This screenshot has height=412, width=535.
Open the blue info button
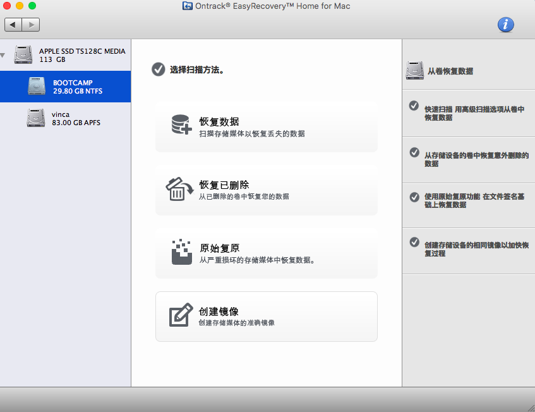pos(505,25)
